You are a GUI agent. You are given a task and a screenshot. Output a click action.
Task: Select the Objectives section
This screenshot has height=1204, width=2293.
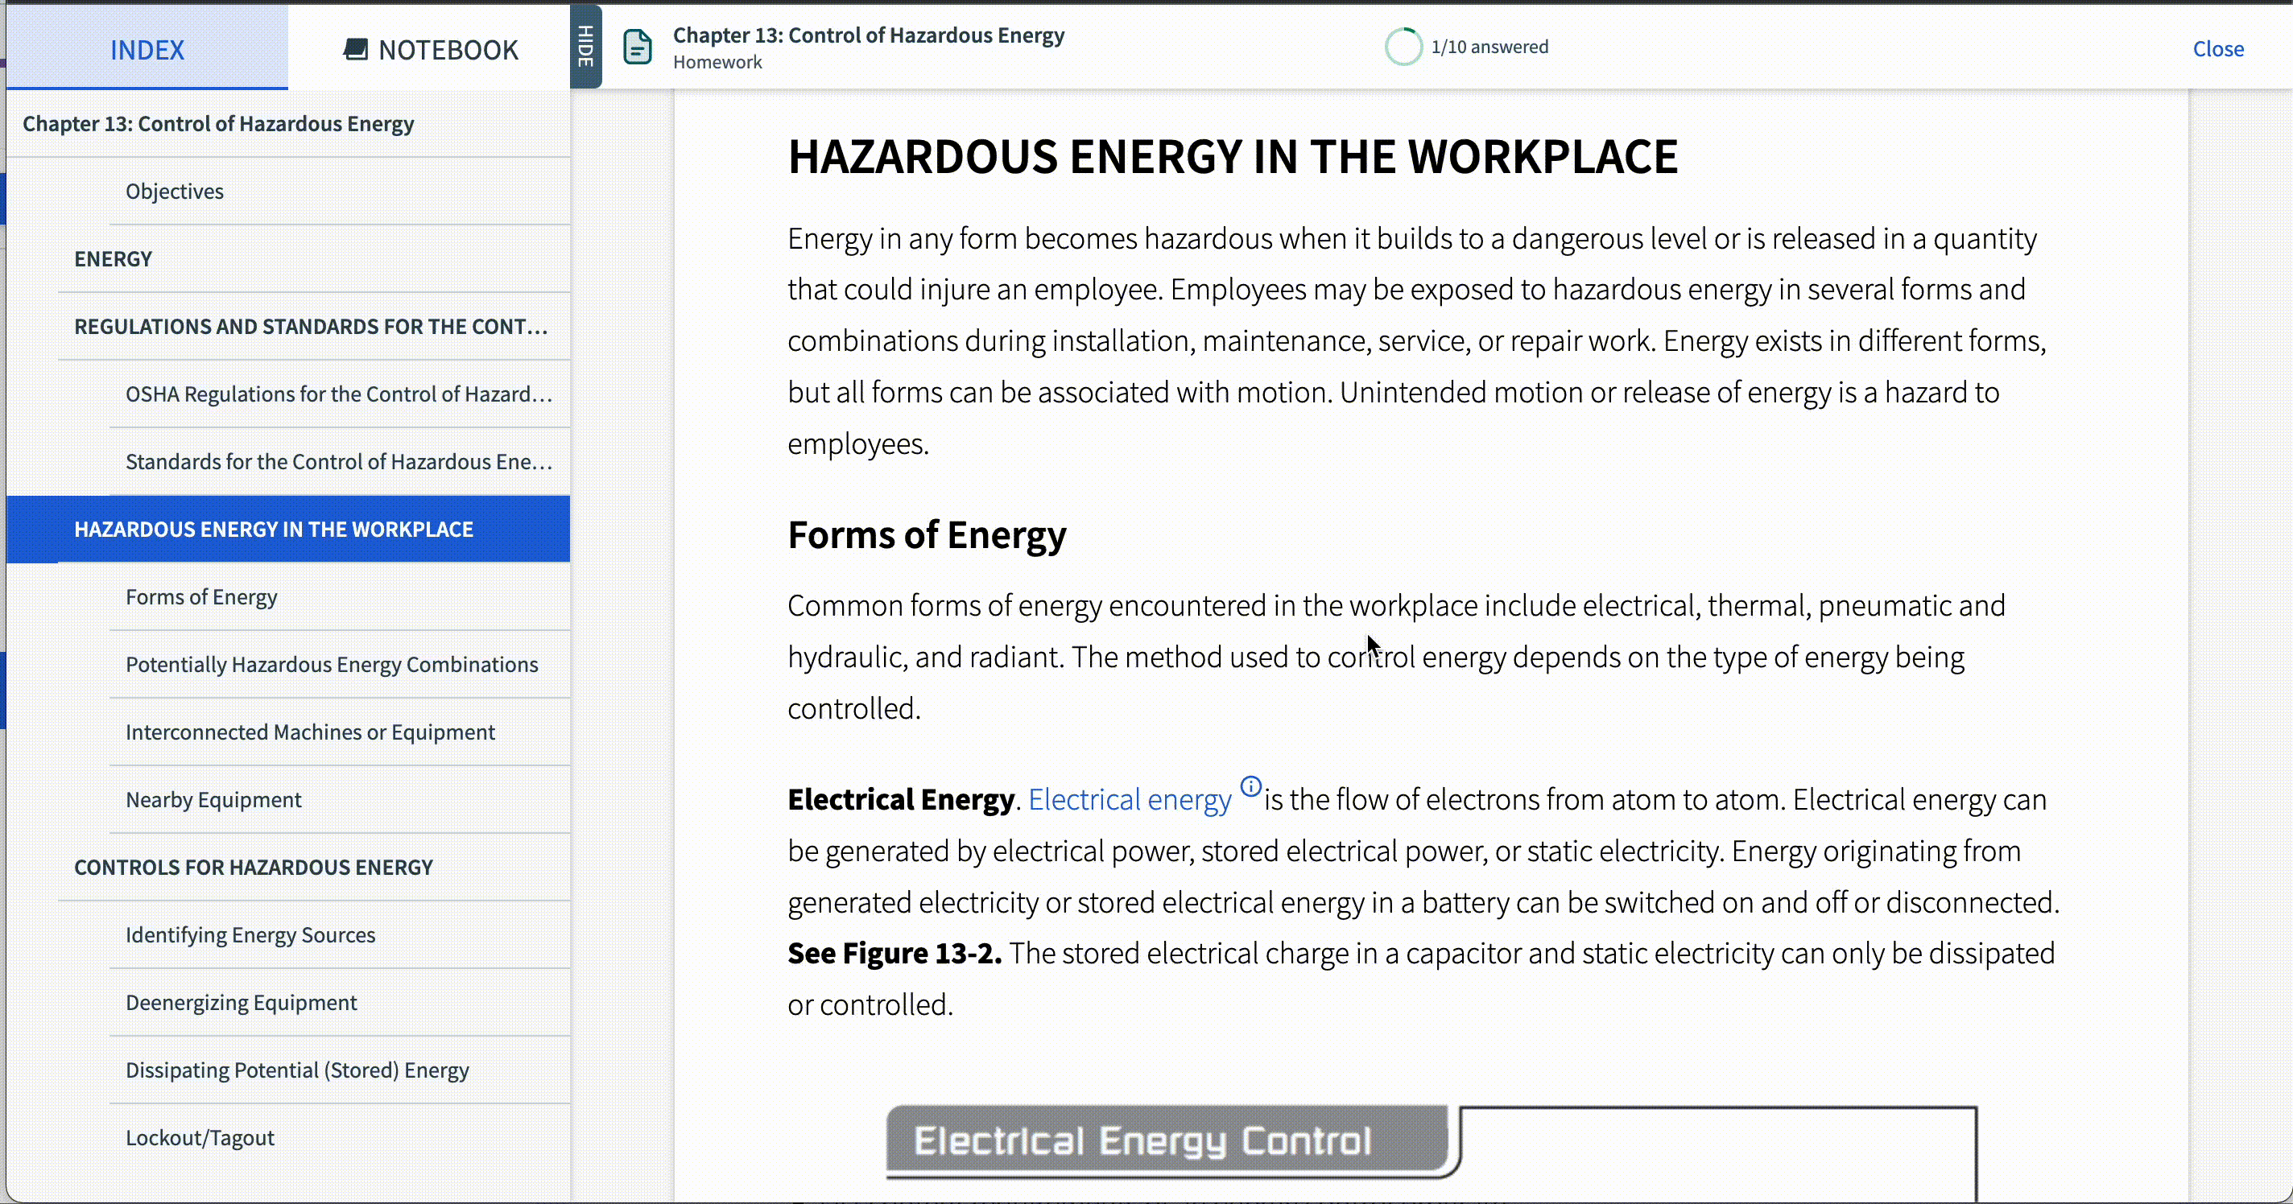point(175,191)
